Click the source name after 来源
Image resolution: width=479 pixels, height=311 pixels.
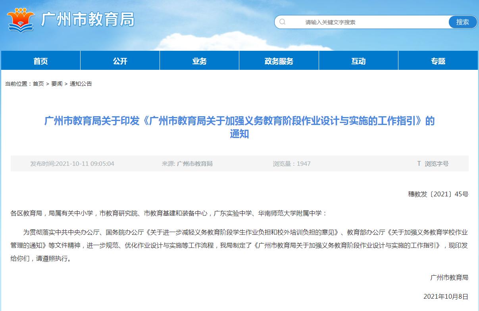pos(194,163)
